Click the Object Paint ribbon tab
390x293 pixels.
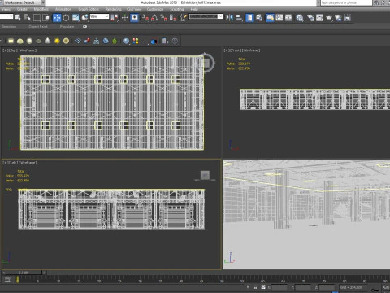click(x=38, y=27)
